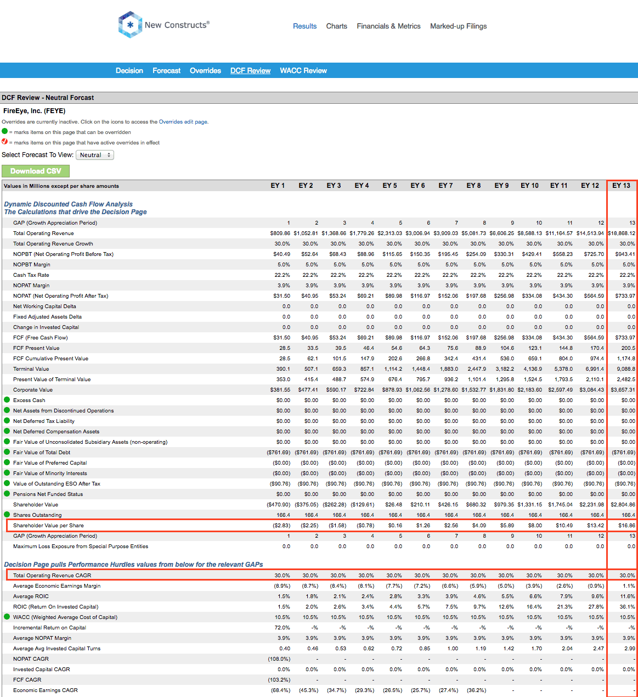This screenshot has width=638, height=697.
Task: Click the Incremental Return on Capital label
Action: pos(49,628)
